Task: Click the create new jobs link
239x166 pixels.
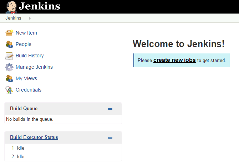Action: coord(174,60)
